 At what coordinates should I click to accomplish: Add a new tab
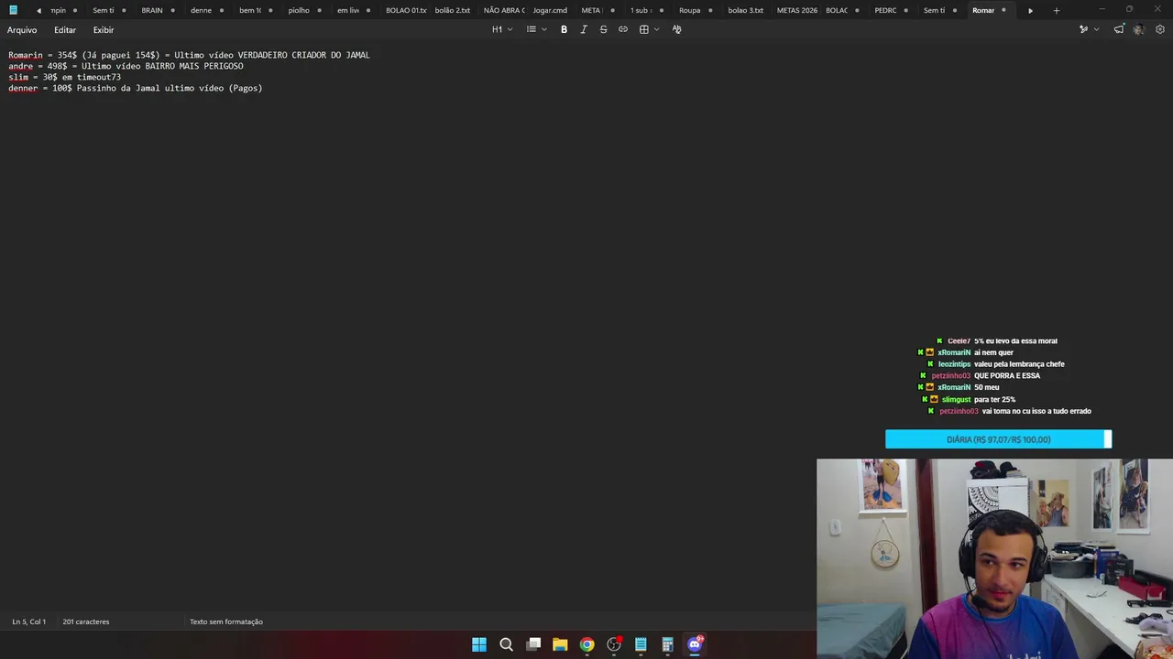[x=1056, y=10]
